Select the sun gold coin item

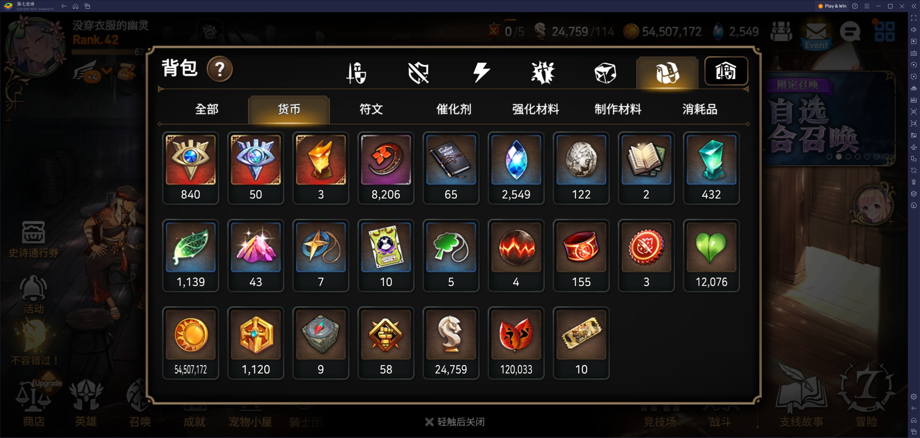pos(190,343)
